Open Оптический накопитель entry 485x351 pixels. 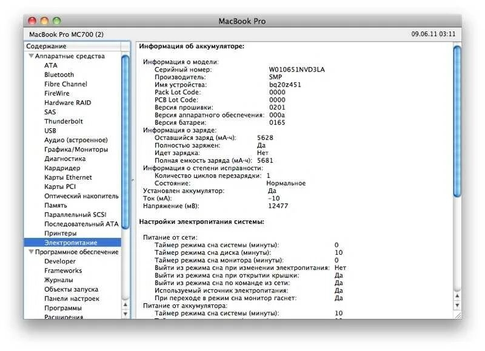(81, 196)
